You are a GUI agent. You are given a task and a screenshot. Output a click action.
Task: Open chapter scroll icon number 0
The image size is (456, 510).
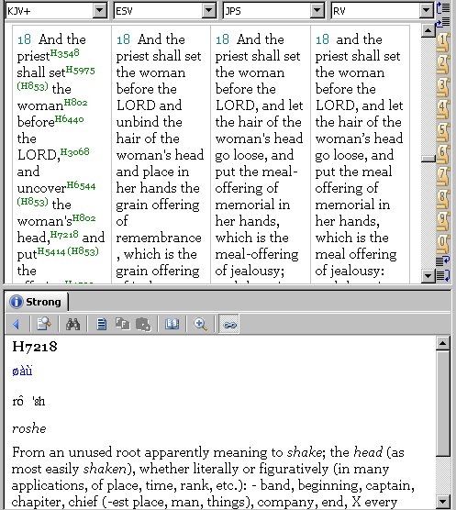[442, 245]
